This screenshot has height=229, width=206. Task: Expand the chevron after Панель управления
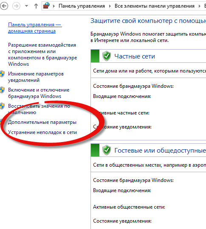tap(110, 6)
